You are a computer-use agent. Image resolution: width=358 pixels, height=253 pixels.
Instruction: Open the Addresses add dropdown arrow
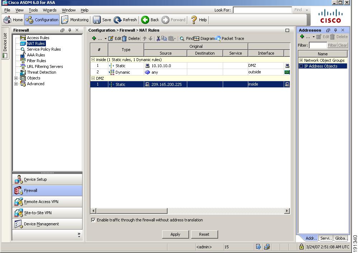click(x=314, y=37)
